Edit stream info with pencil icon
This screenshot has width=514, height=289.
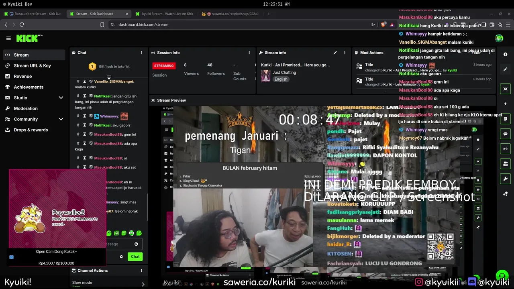[x=335, y=53]
